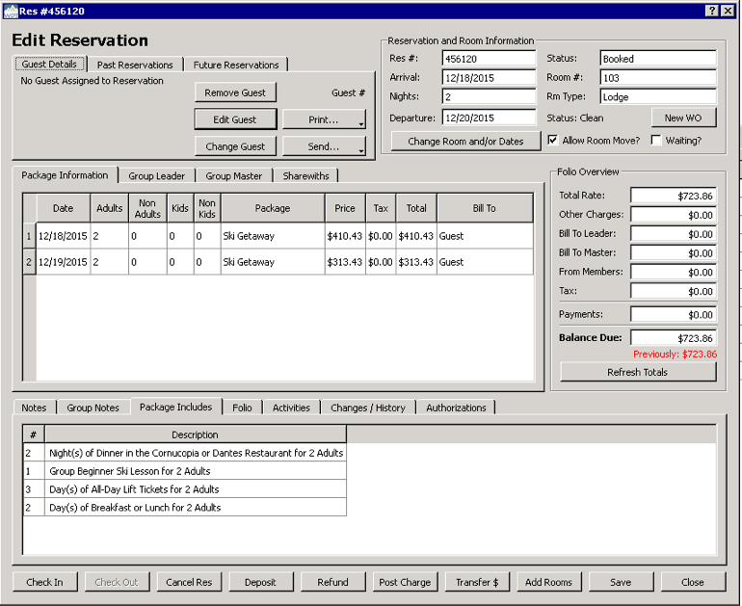Open the Activities tab

[291, 408]
